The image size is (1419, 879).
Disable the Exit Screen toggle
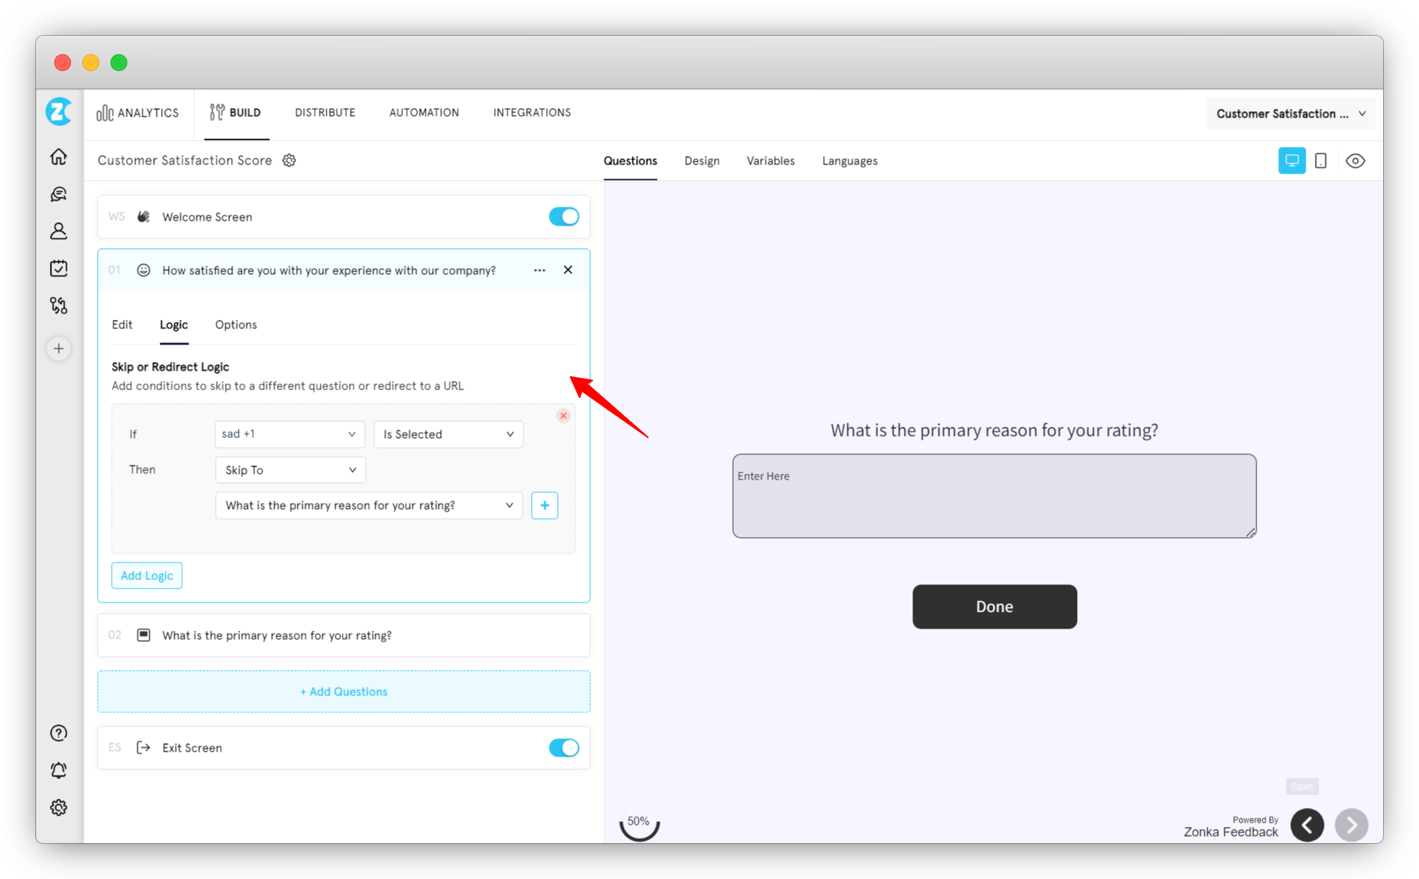pos(564,748)
